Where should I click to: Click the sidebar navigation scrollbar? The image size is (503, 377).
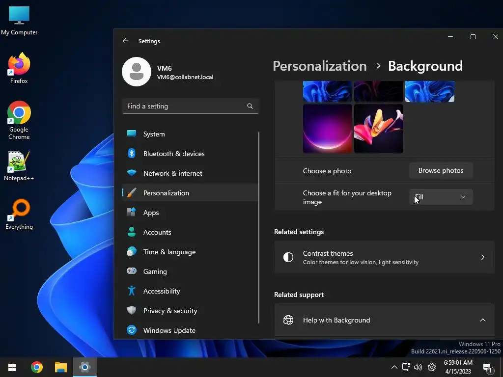pyautogui.click(x=258, y=228)
